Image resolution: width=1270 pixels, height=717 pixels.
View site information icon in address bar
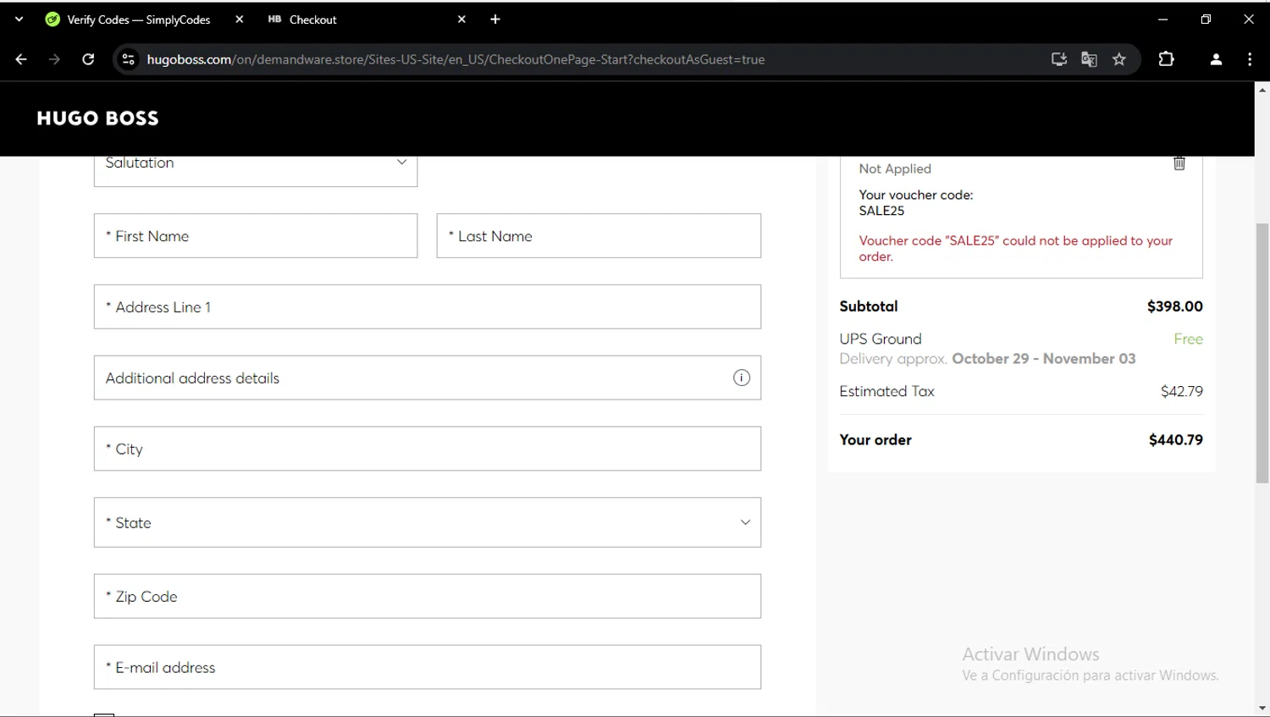128,59
